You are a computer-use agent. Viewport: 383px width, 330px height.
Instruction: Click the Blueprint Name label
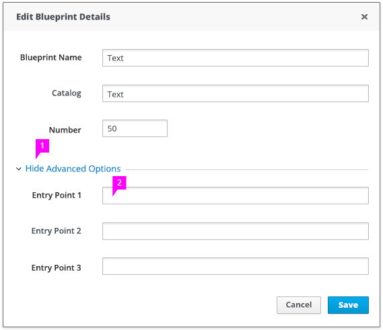pyautogui.click(x=50, y=58)
